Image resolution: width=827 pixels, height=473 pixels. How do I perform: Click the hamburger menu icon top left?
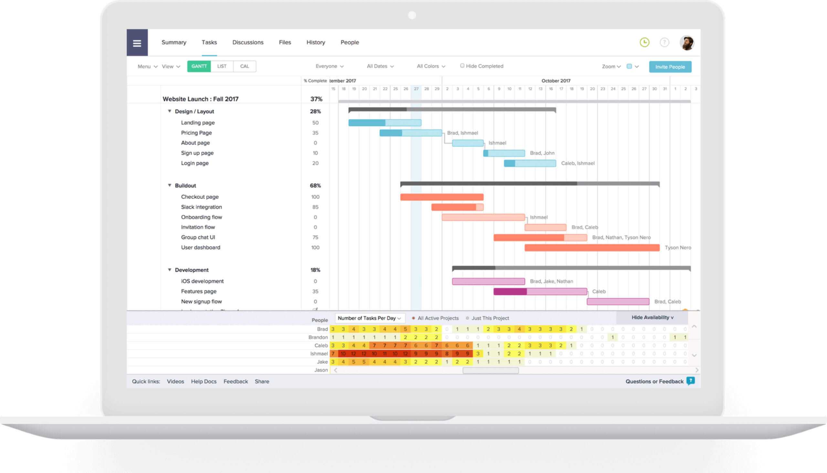click(x=137, y=43)
